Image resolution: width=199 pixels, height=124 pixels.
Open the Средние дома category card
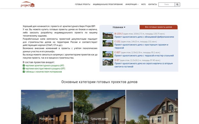(99, 107)
